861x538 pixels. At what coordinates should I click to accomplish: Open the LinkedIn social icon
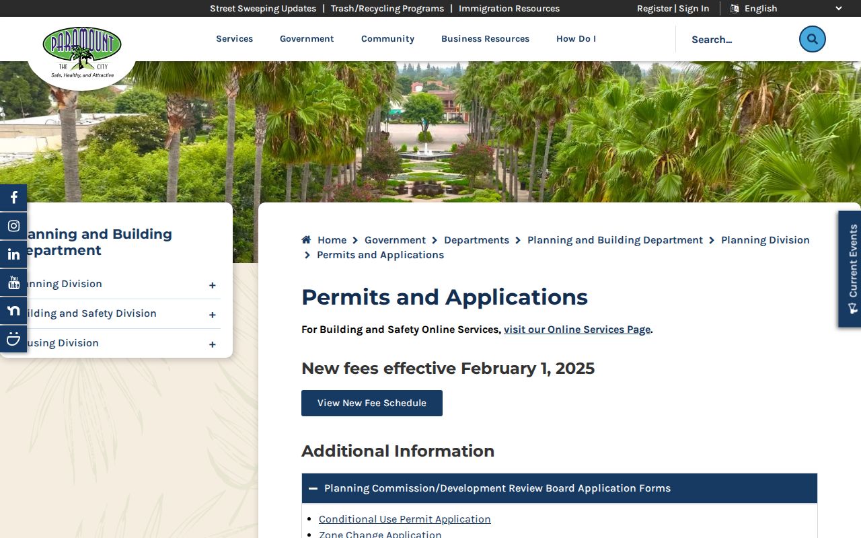pyautogui.click(x=13, y=254)
